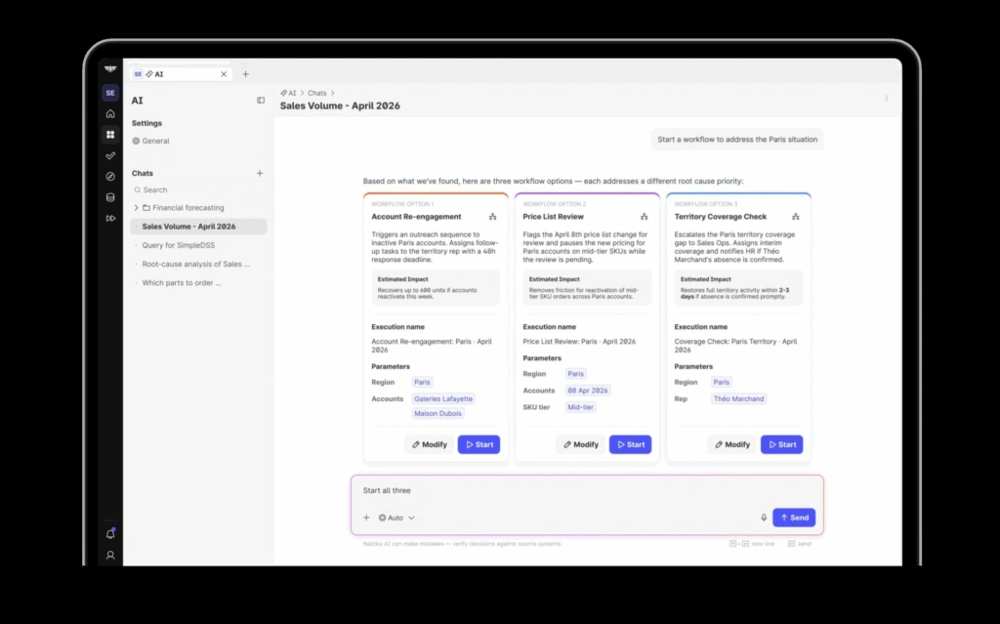Modify the Account Re-engagement workflow
This screenshot has height=624, width=1000.
[x=429, y=444]
